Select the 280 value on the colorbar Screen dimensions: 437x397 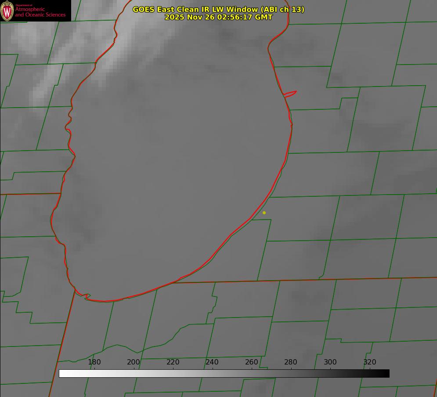291,362
